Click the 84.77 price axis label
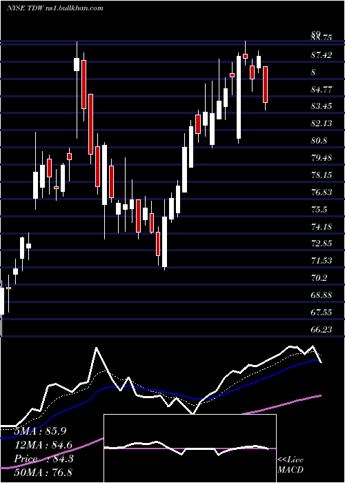This screenshot has width=345, height=483. tap(322, 90)
